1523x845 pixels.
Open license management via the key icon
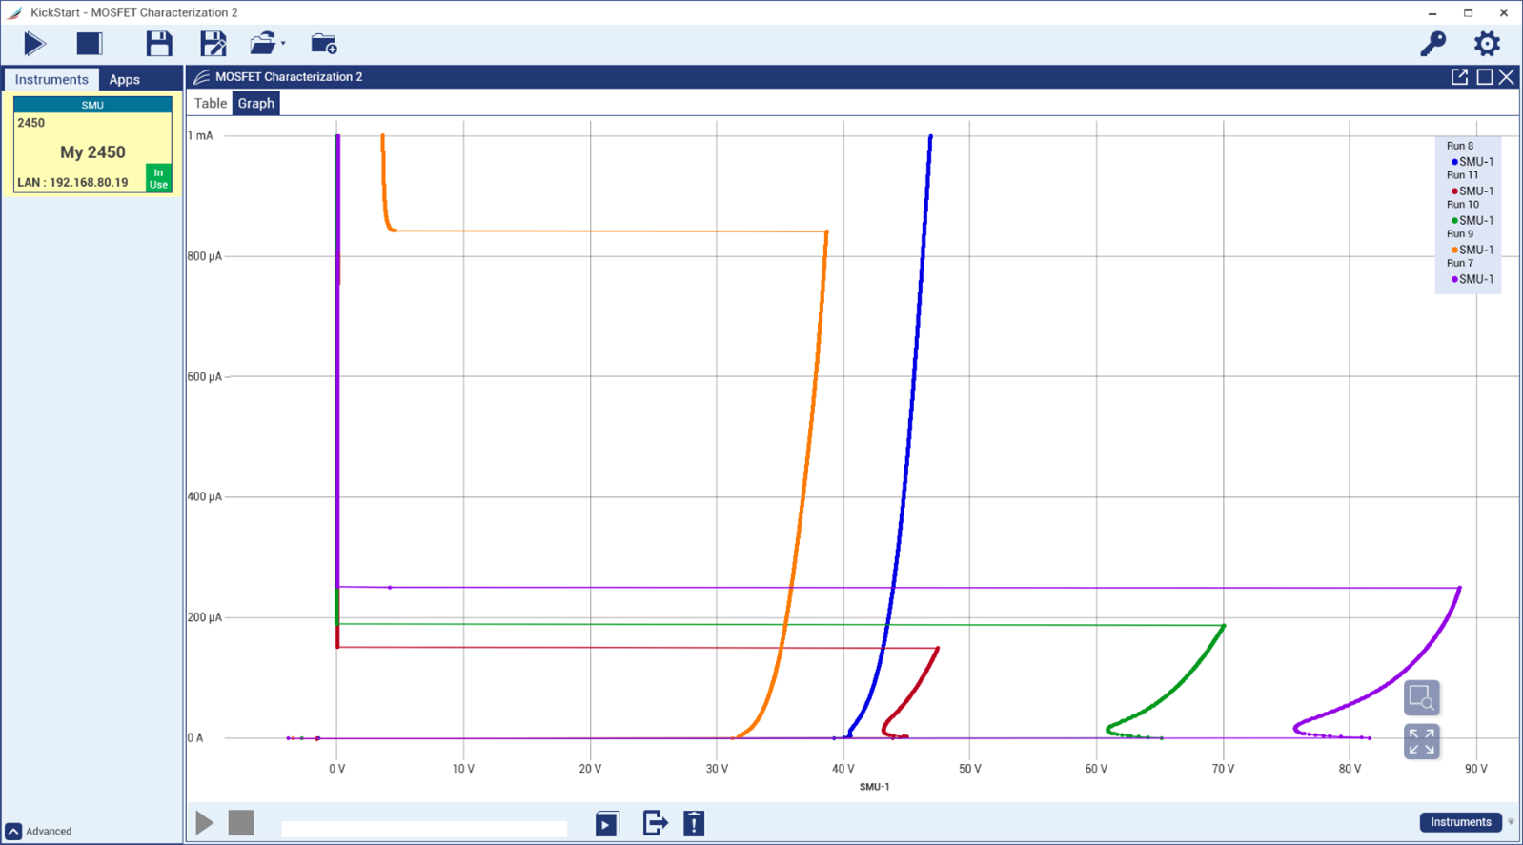(x=1432, y=44)
